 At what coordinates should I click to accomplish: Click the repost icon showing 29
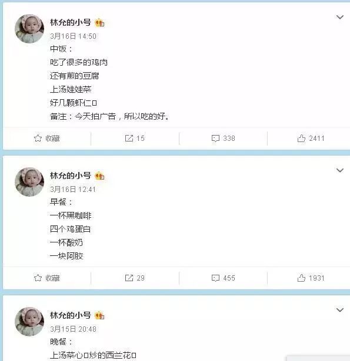(x=129, y=278)
